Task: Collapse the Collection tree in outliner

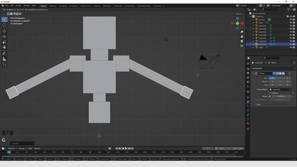Action: [251, 17]
